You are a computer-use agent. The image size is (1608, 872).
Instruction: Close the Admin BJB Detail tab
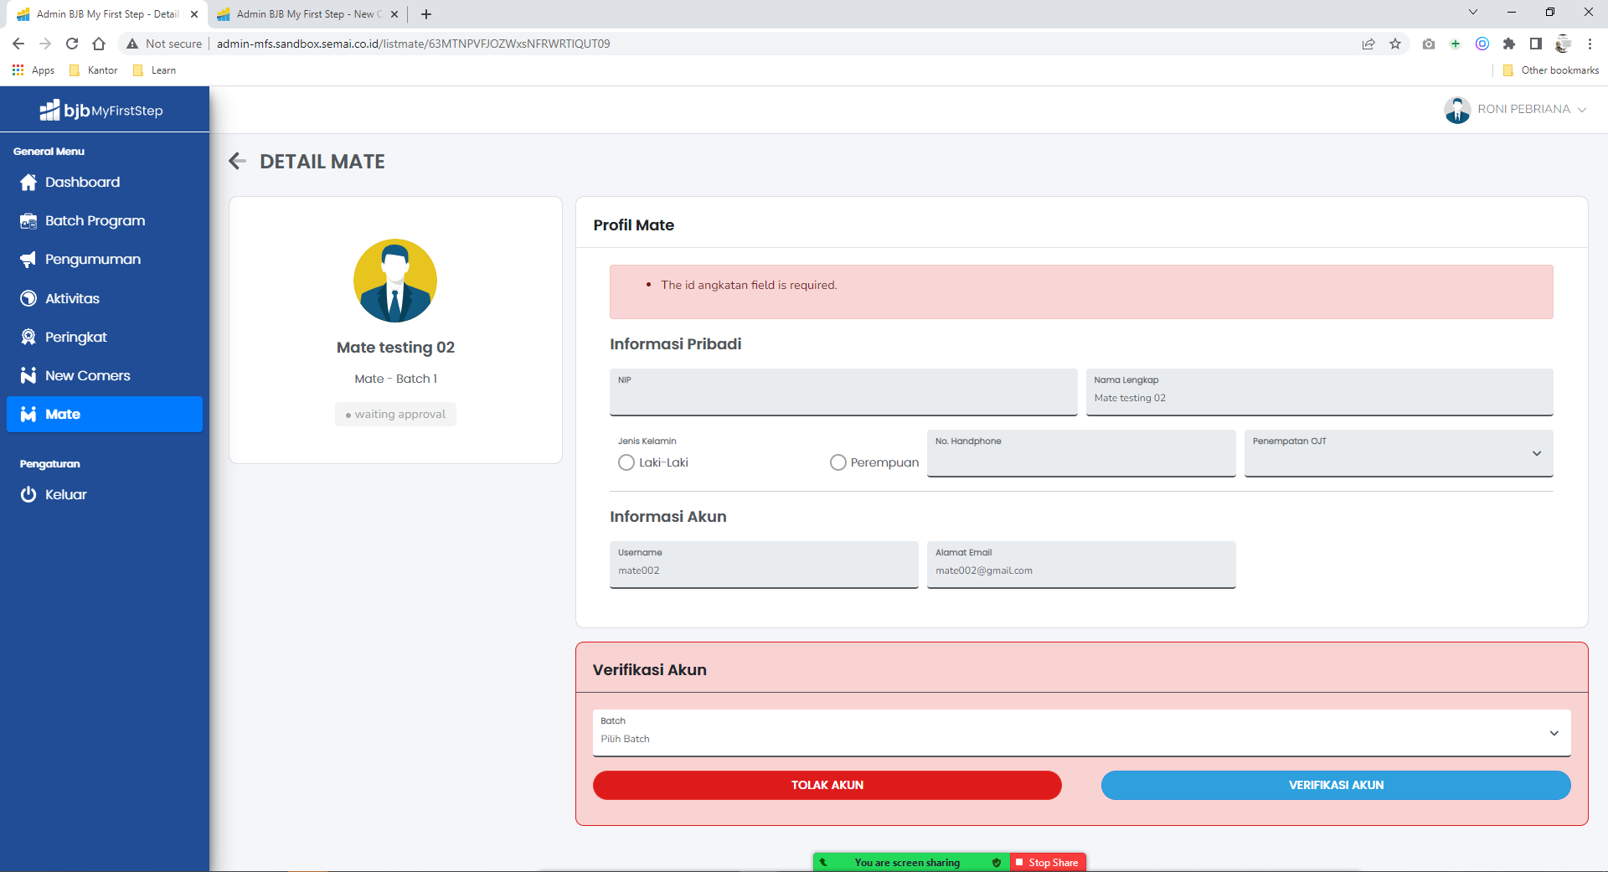[x=194, y=14]
